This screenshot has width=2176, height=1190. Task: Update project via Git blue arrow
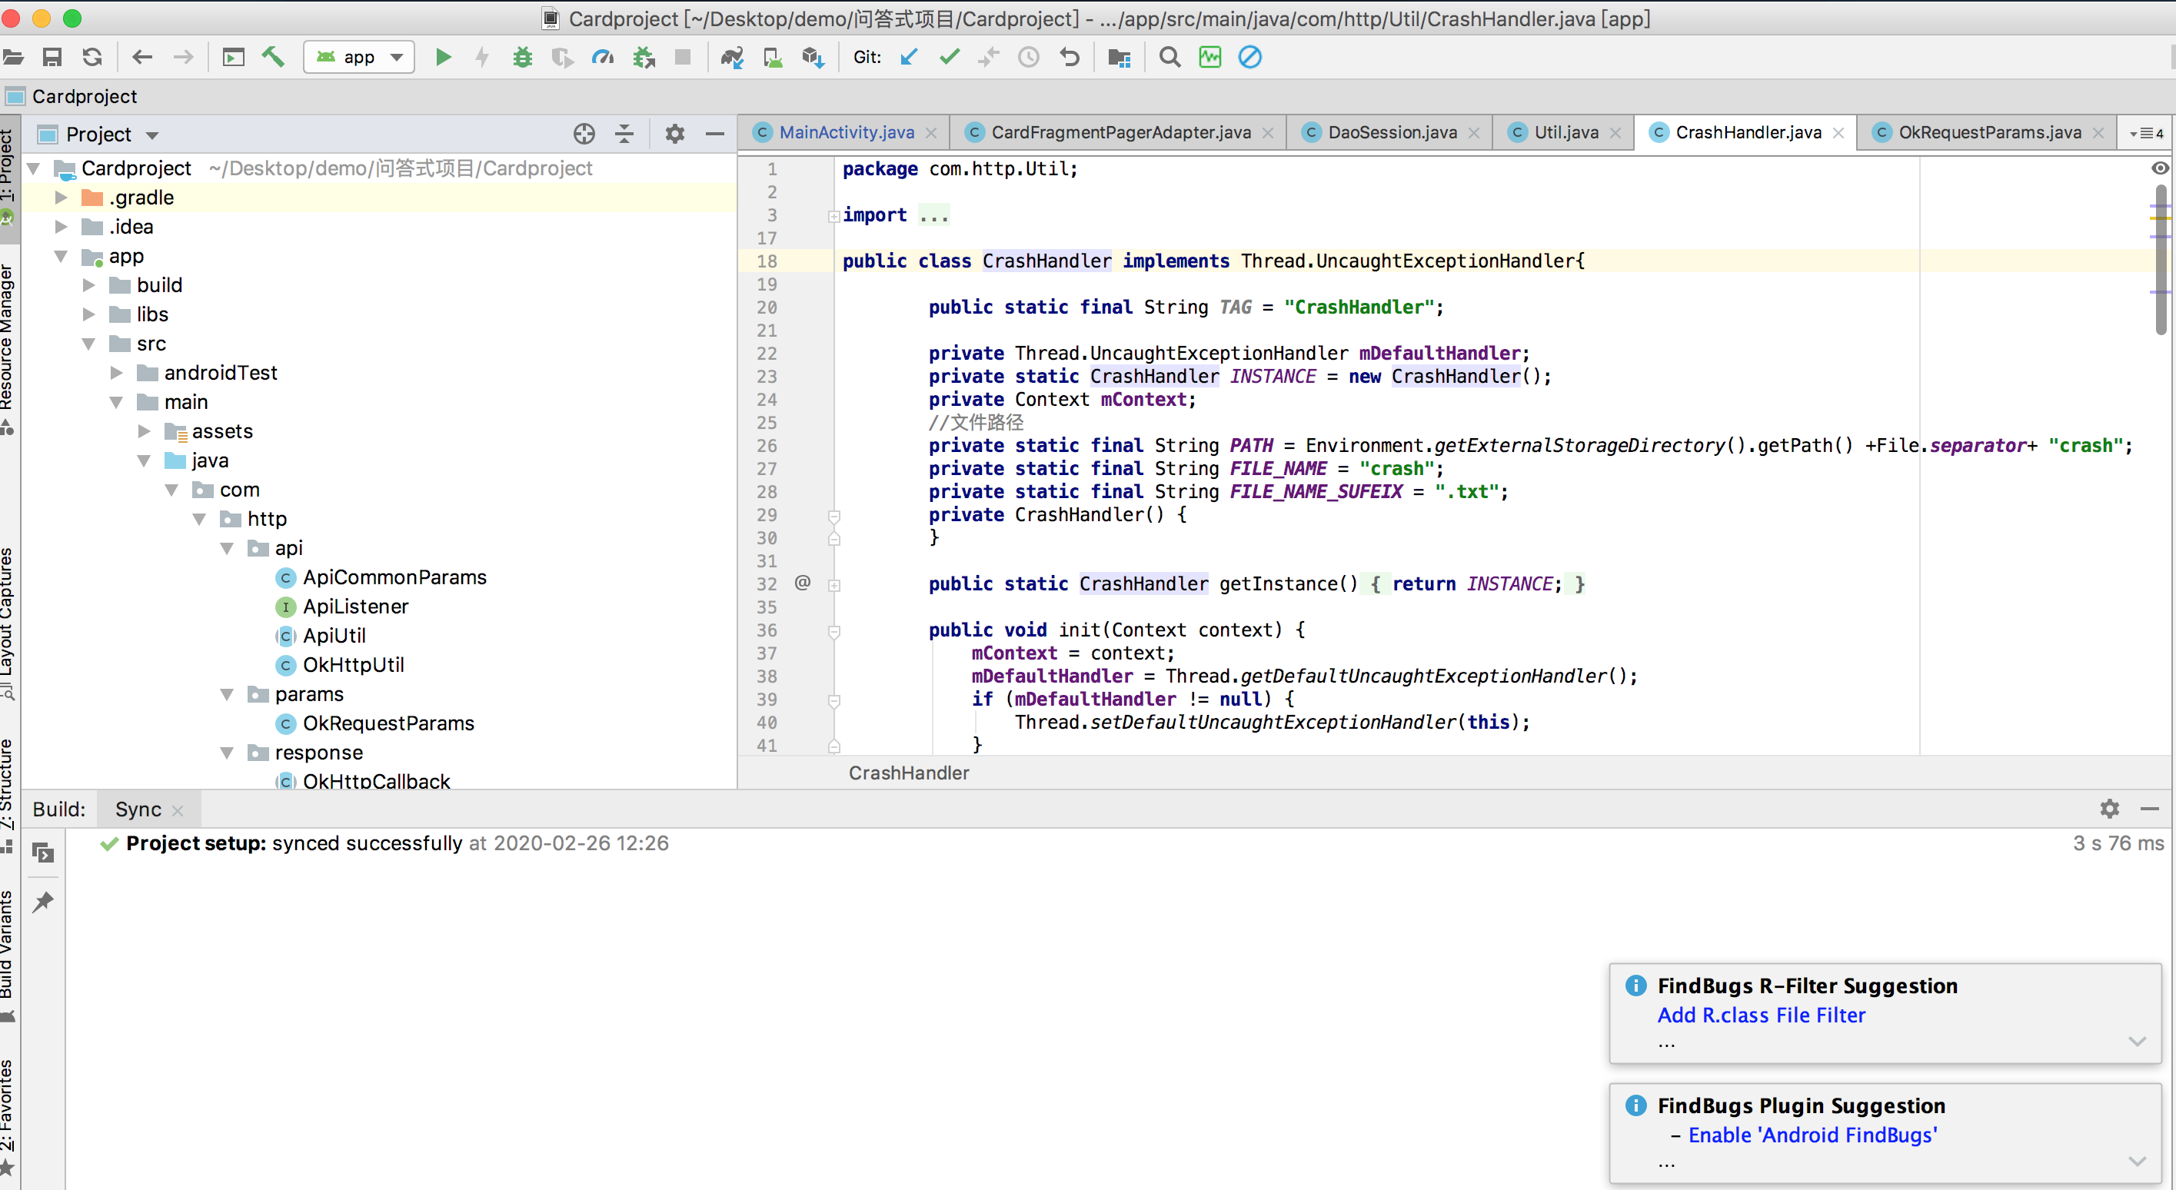(909, 58)
